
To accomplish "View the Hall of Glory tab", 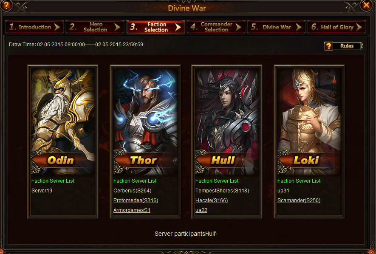I will [x=336, y=27].
